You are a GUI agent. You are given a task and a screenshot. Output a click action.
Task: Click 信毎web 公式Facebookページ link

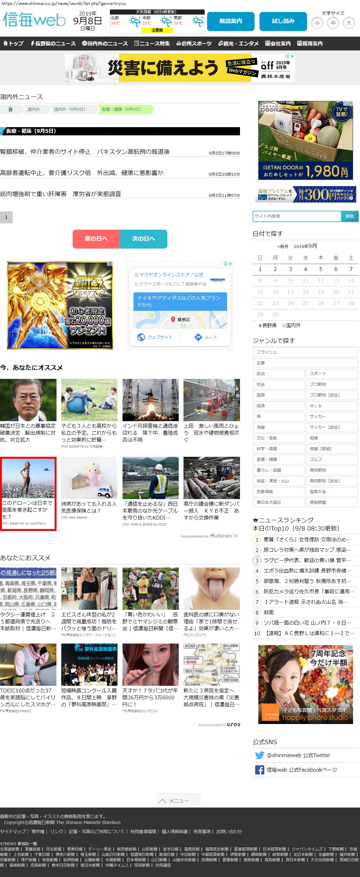tap(302, 770)
